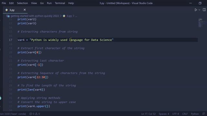The width and height of the screenshot is (207, 116).
Task: Click the text 'print(var4.upper())'
Action: tap(34, 106)
